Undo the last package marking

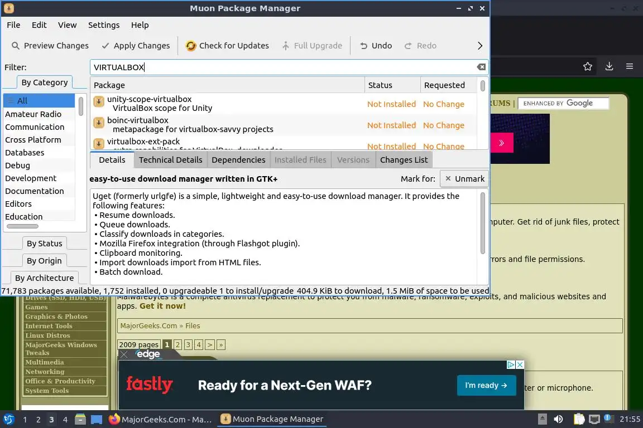click(376, 46)
